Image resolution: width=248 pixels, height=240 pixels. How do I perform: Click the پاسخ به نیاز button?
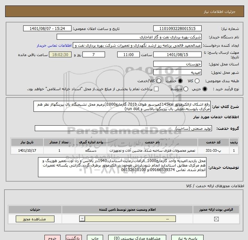point(187,238)
